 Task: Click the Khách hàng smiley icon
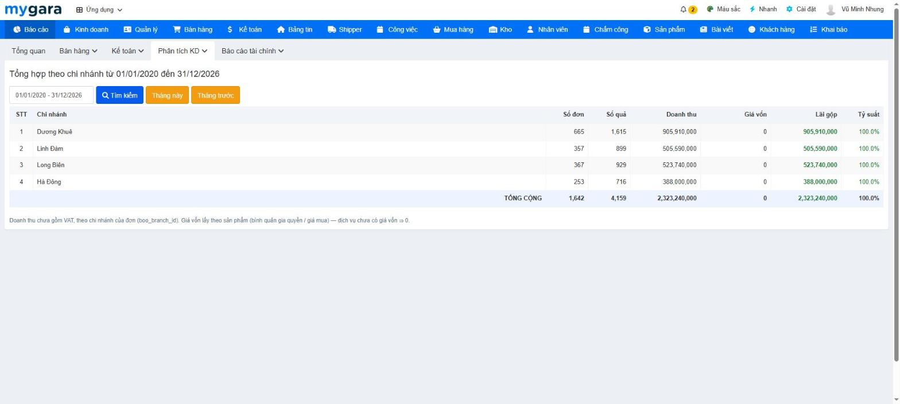pos(752,29)
